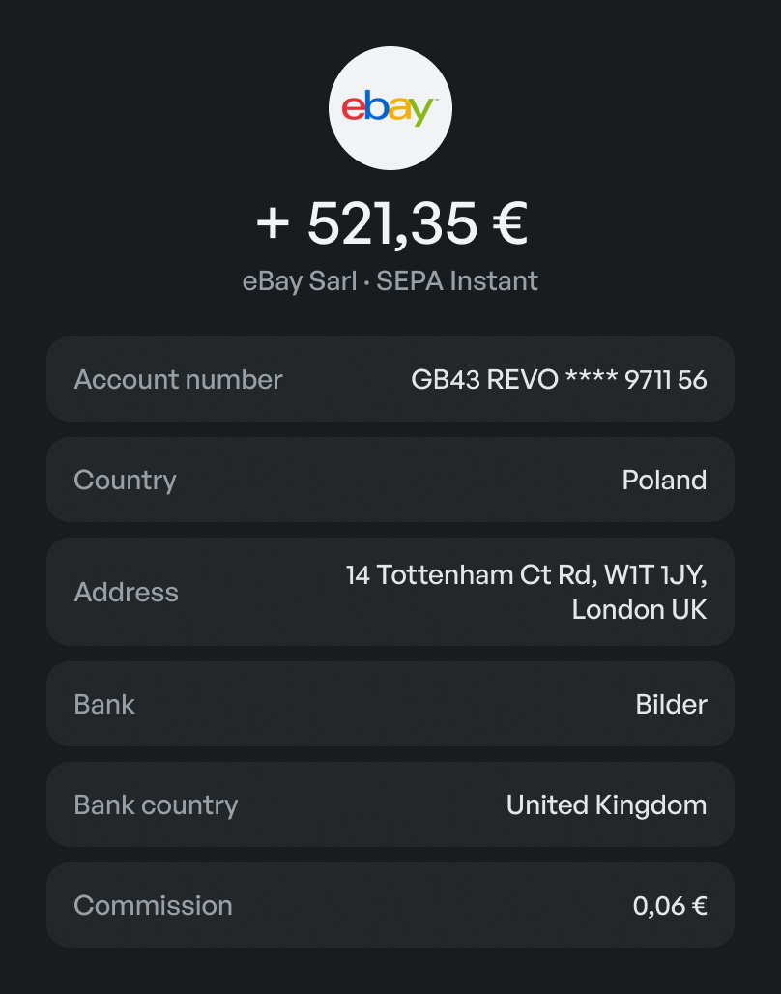Select the Bilder bank name value
The width and height of the screenshot is (781, 994).
pyautogui.click(x=671, y=704)
